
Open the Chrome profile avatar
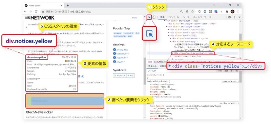(232, 11)
